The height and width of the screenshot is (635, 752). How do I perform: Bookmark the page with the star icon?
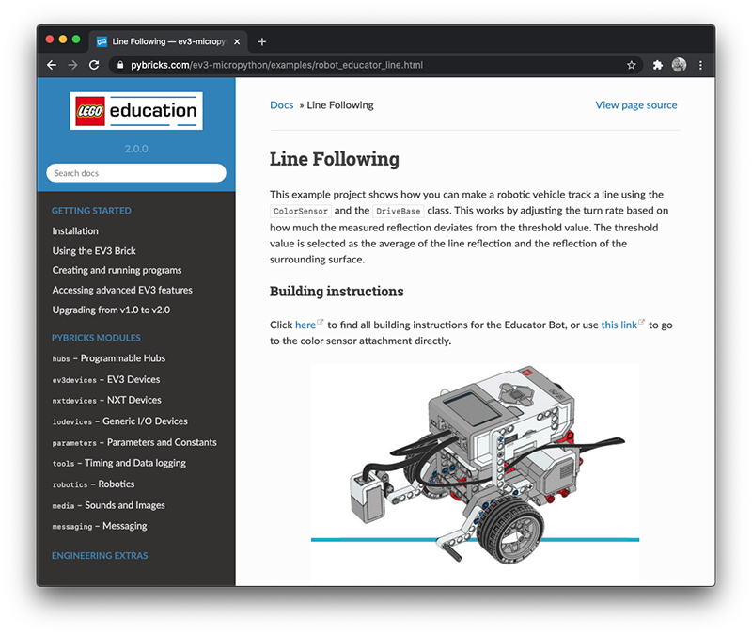tap(632, 65)
